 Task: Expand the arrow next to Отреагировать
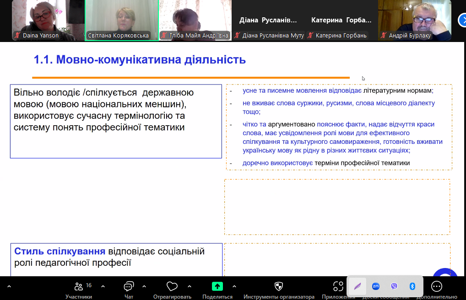pos(190,286)
